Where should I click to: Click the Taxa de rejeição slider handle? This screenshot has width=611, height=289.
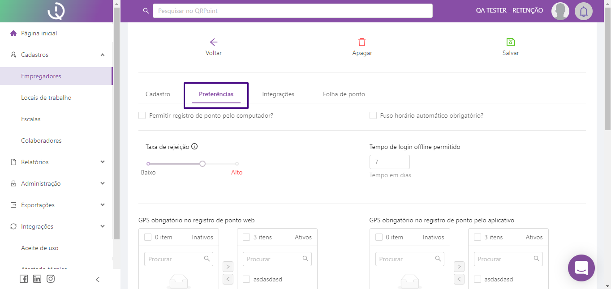pyautogui.click(x=202, y=164)
